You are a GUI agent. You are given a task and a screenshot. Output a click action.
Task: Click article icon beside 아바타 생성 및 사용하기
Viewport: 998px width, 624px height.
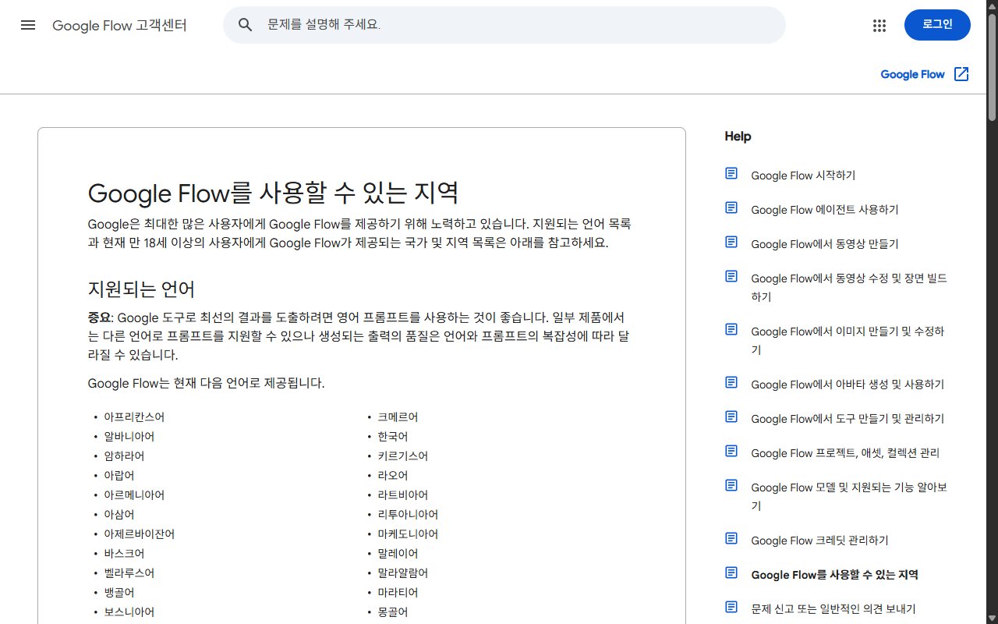click(731, 382)
